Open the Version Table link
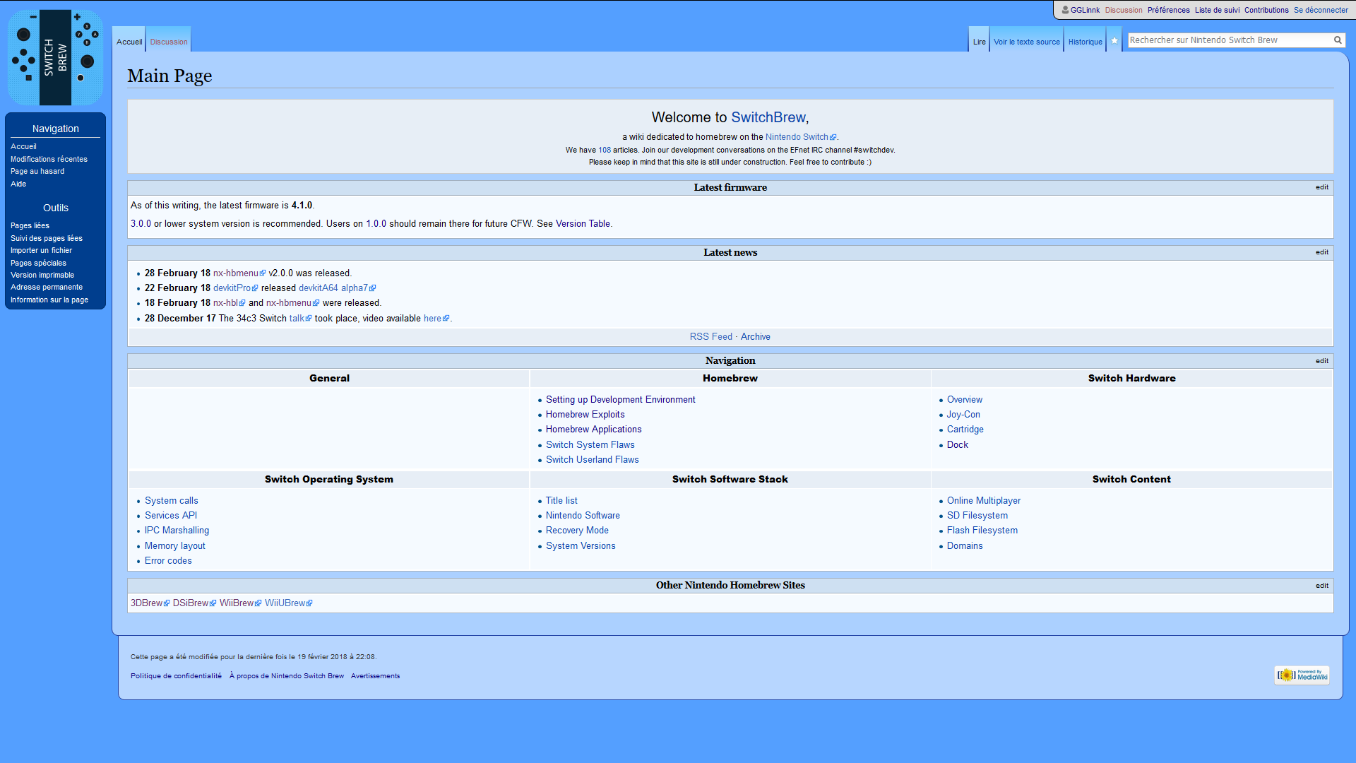1356x763 pixels. point(583,224)
